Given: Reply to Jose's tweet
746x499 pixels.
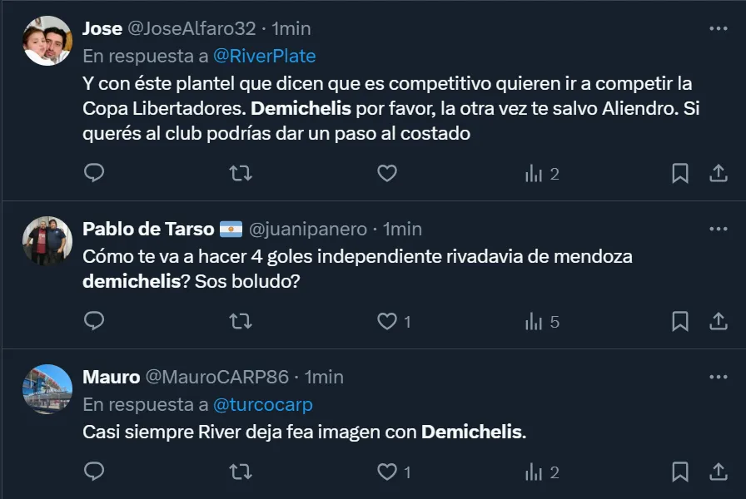Looking at the screenshot, I should point(95,173).
